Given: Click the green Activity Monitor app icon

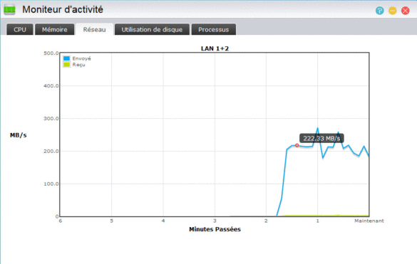Looking at the screenshot, I should pyautogui.click(x=9, y=10).
